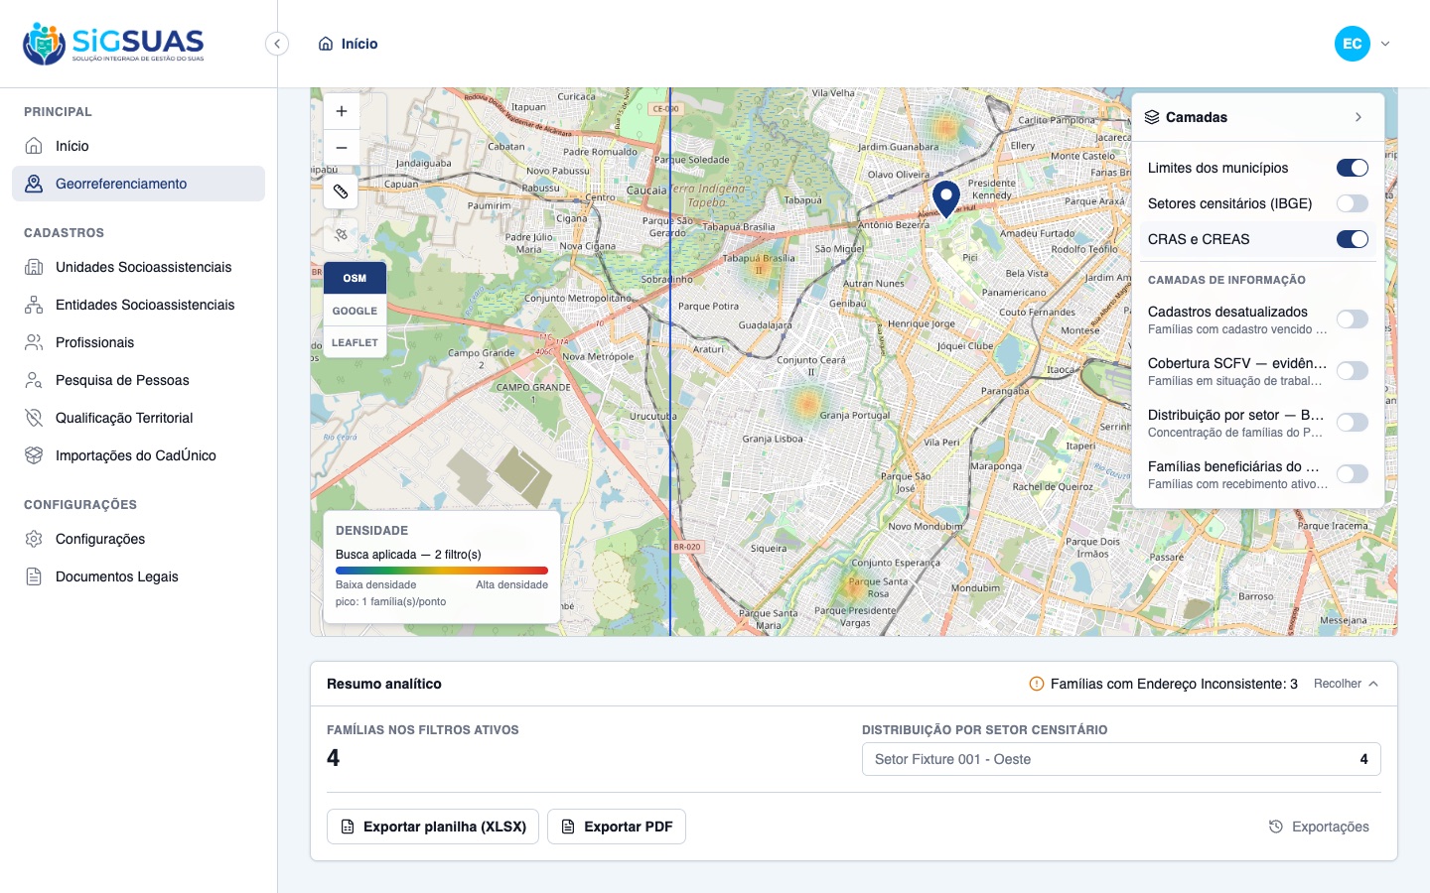Click the 'DENSIDADE' legend heading
Viewport: 1430px width, 893px height.
[x=371, y=531]
